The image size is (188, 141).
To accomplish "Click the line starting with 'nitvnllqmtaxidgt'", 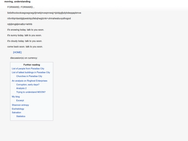I will click(39, 18).
